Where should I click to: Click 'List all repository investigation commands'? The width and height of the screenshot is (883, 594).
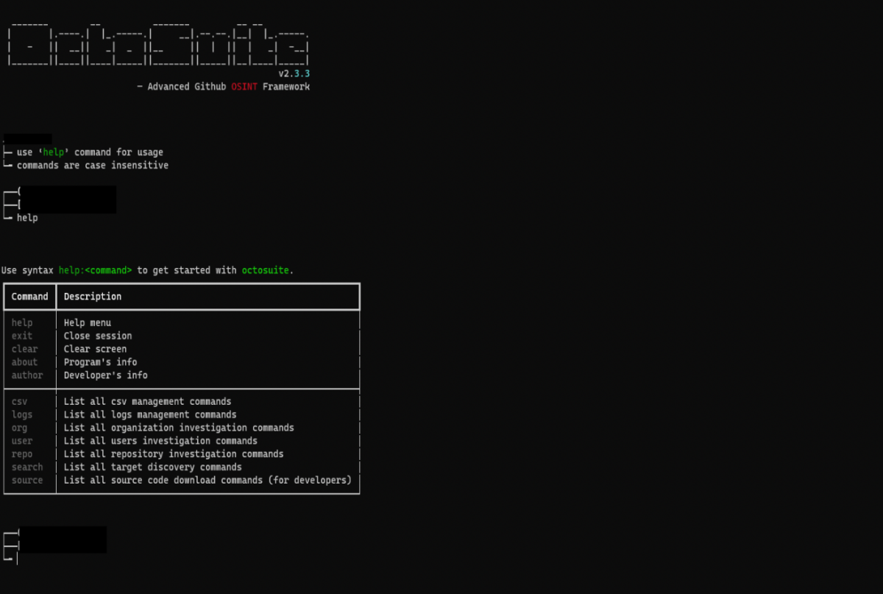174,454
